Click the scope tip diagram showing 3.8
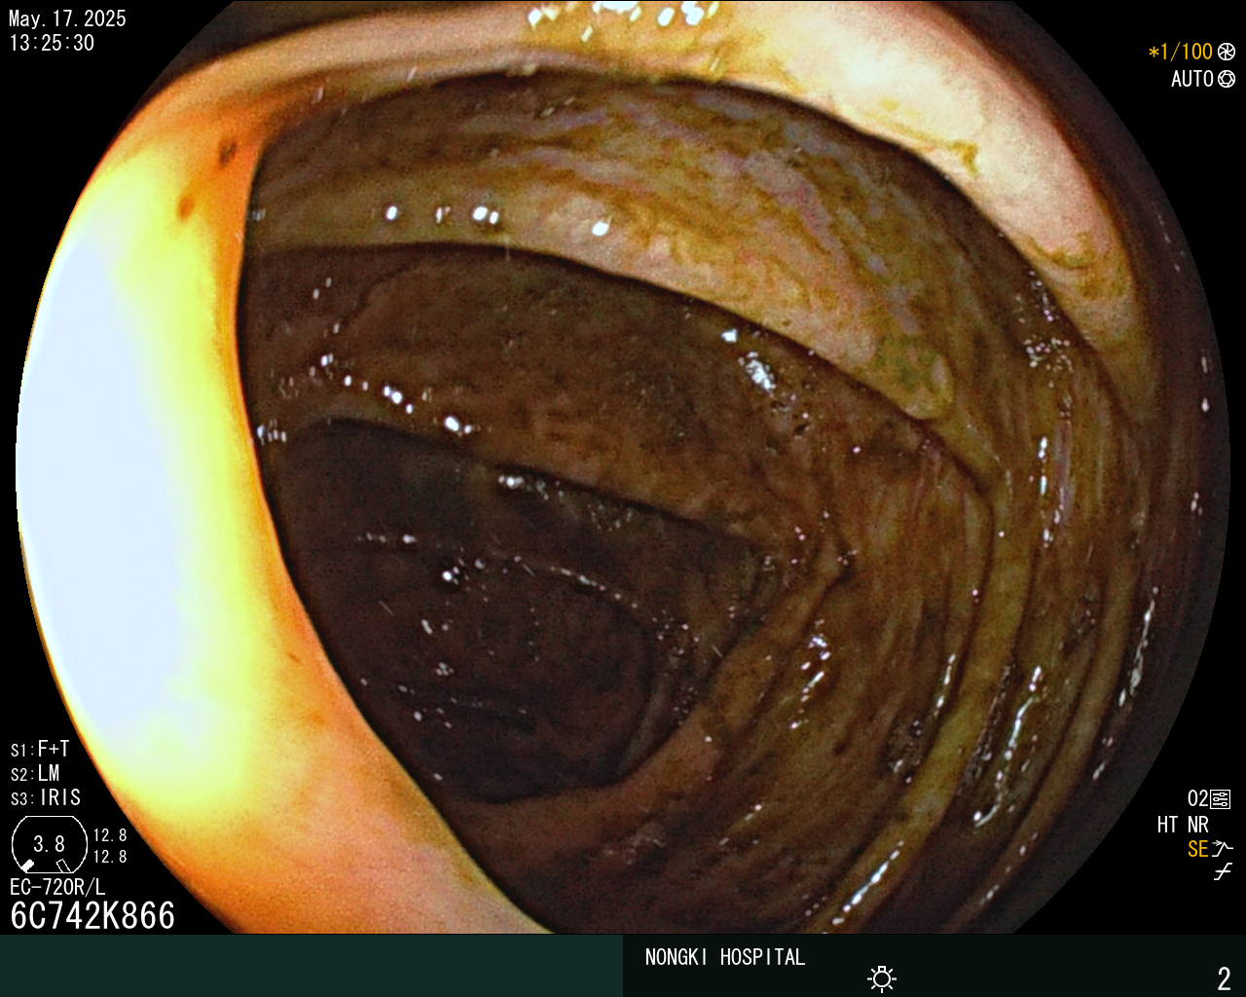The width and height of the screenshot is (1246, 997). pyautogui.click(x=49, y=844)
